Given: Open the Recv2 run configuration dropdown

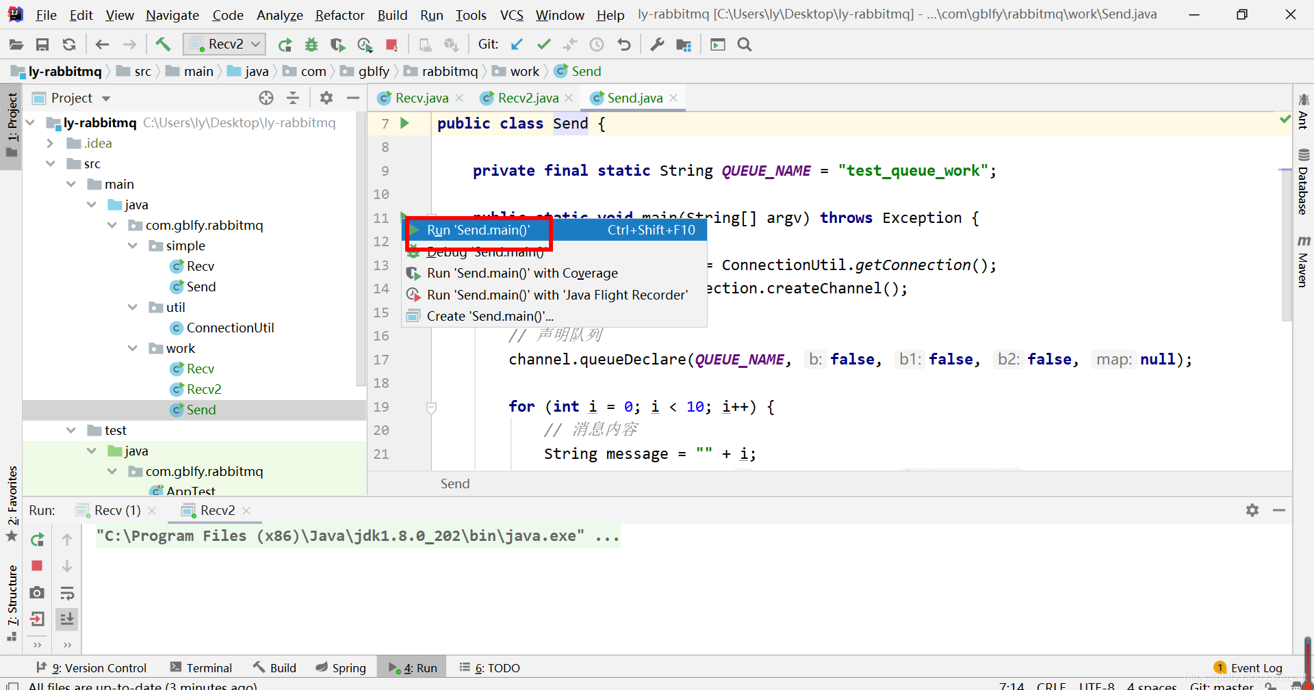Looking at the screenshot, I should click(224, 44).
